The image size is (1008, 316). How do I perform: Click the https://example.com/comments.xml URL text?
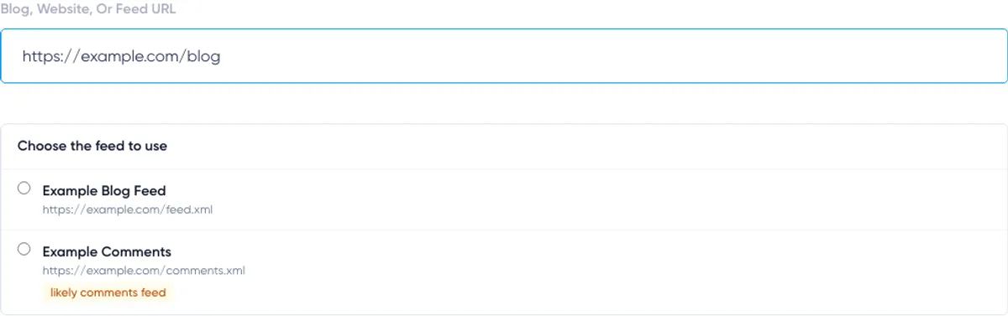tap(144, 271)
